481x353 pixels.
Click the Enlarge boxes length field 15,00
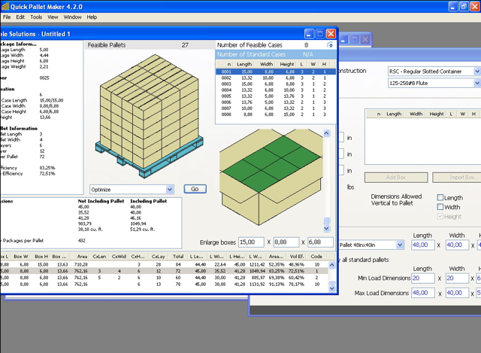pyautogui.click(x=251, y=242)
